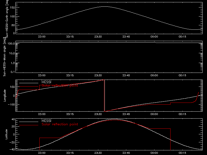Click 00:15 under the Moon angle plot
Viewport: 207px width, 155px height.
182,75
